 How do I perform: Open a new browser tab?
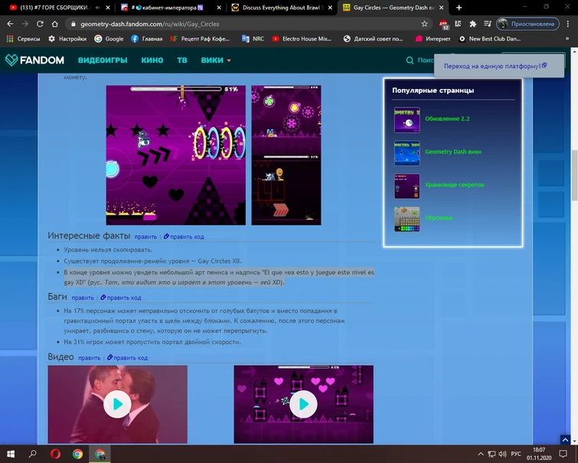(459, 8)
